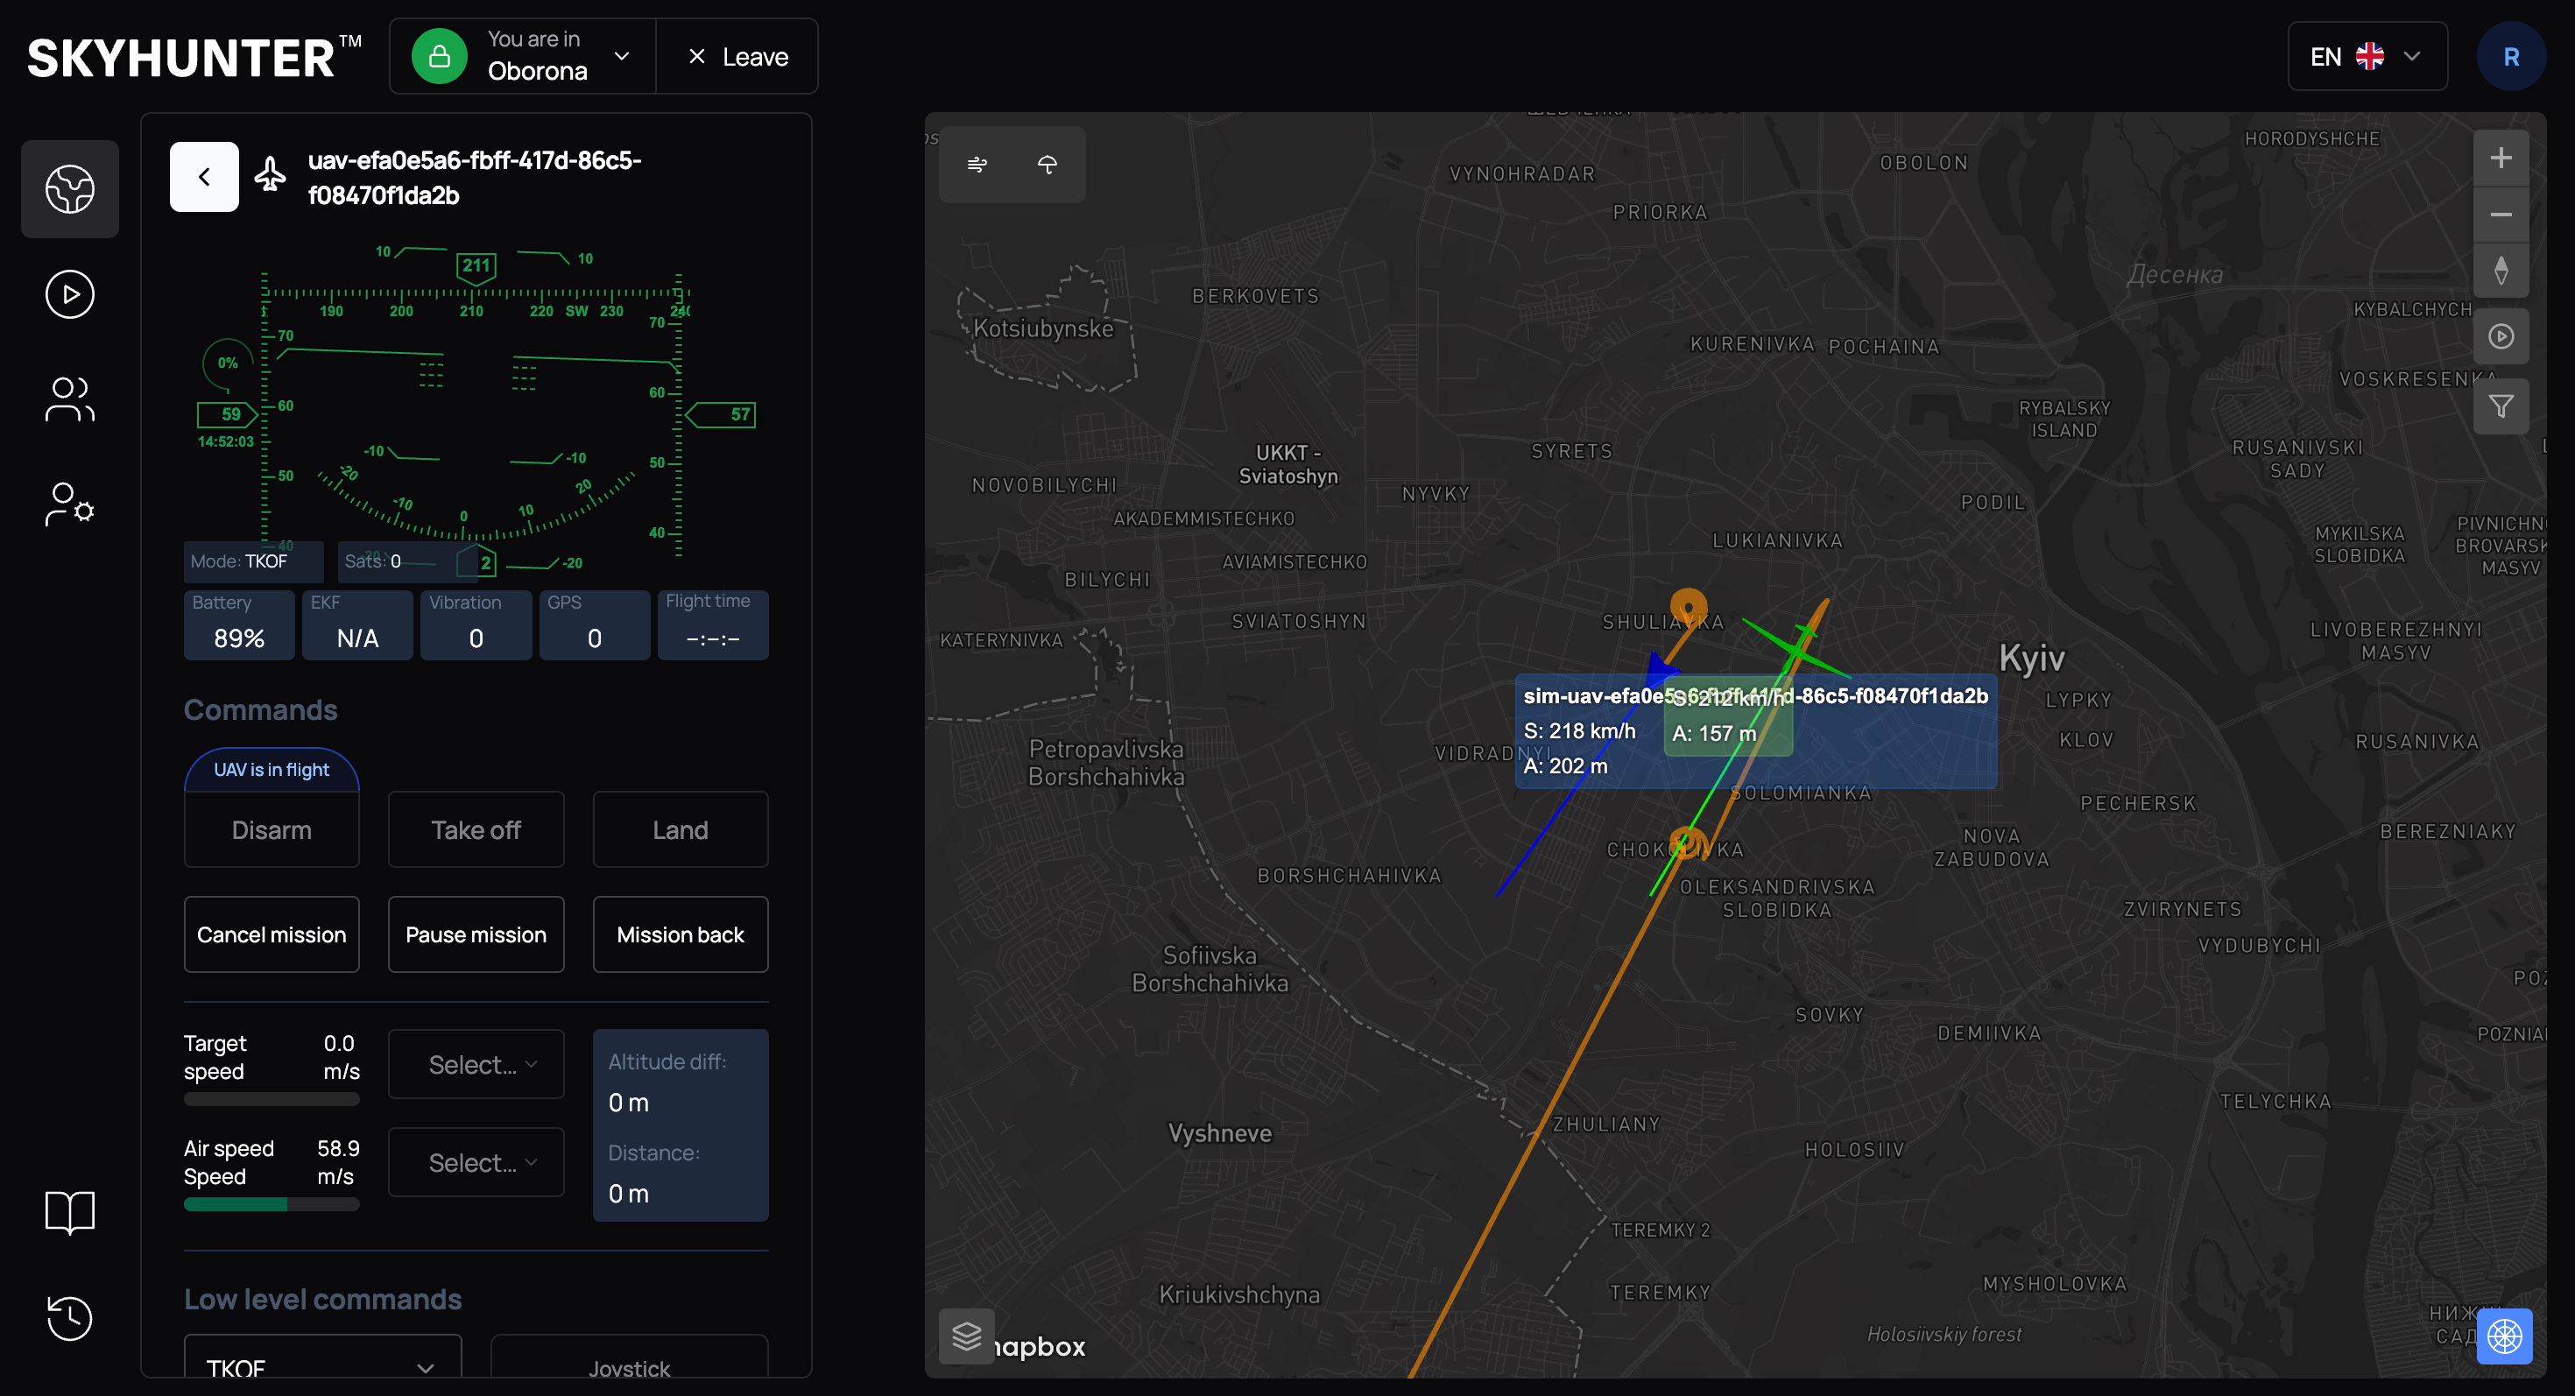This screenshot has height=1396, width=2575.
Task: Open the history clock icon
Action: coord(70,1318)
